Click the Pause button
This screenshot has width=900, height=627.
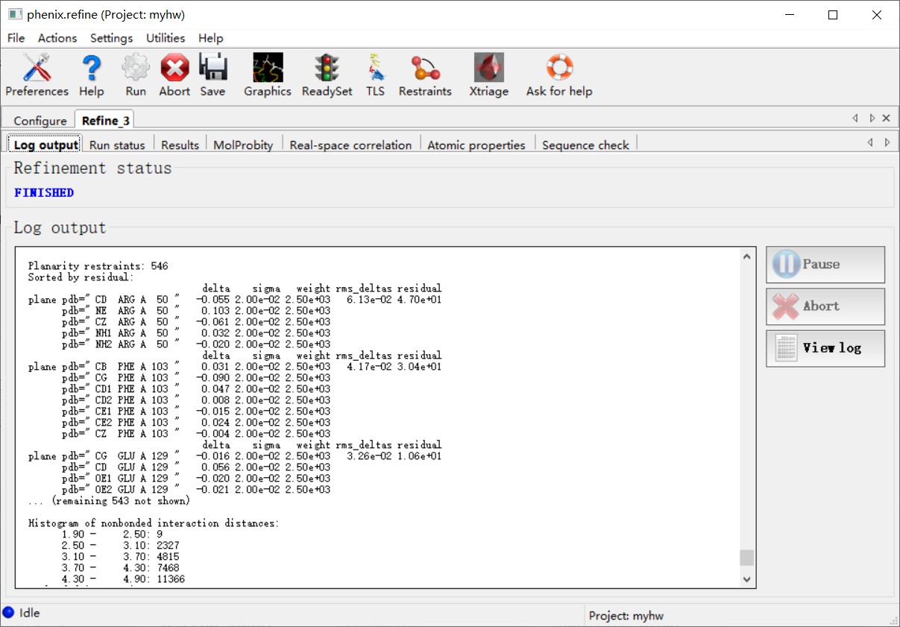825,265
